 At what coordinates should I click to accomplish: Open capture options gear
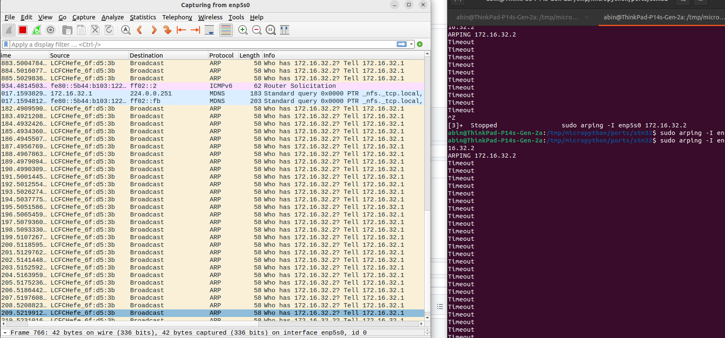coord(51,30)
